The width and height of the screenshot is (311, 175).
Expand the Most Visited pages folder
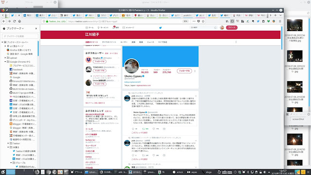pos(5,46)
